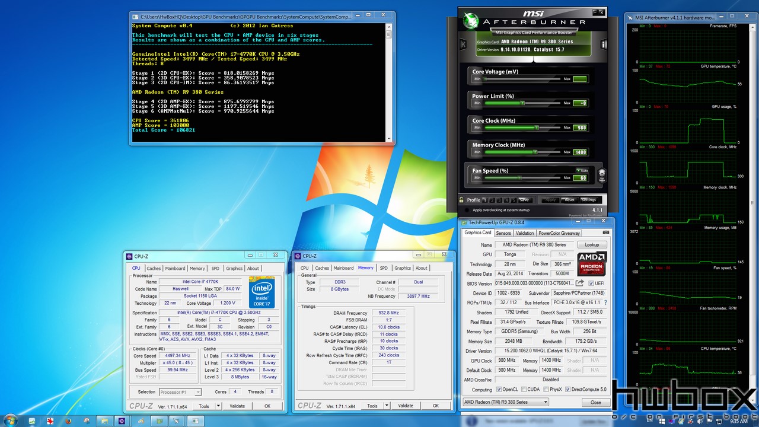The image size is (759, 427).
Task: Click the Memory Clock value field showing 1400
Action: (x=580, y=152)
